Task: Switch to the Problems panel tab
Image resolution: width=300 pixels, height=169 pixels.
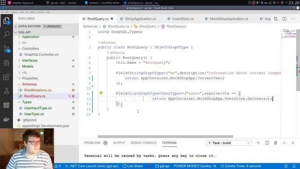Action: pyautogui.click(x=96, y=143)
